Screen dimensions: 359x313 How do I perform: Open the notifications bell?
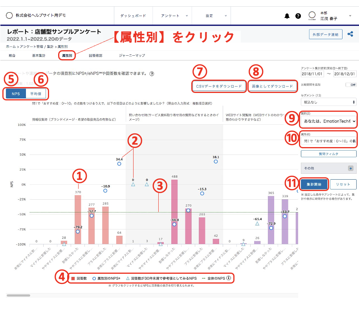point(287,16)
